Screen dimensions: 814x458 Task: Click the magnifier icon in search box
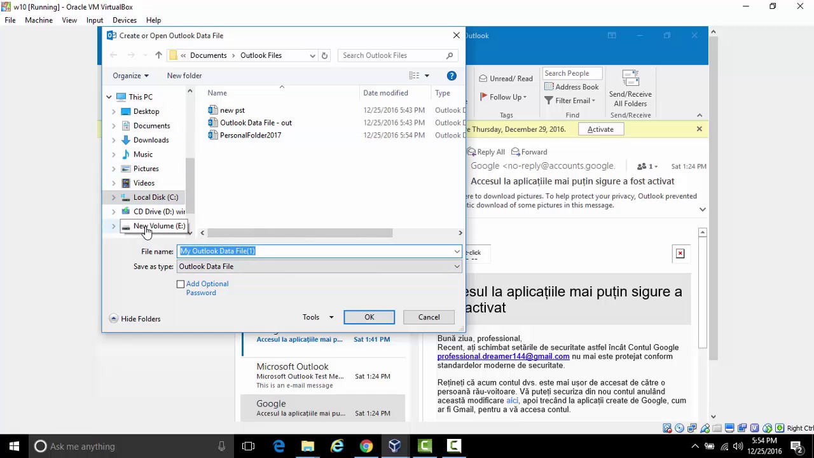450,55
